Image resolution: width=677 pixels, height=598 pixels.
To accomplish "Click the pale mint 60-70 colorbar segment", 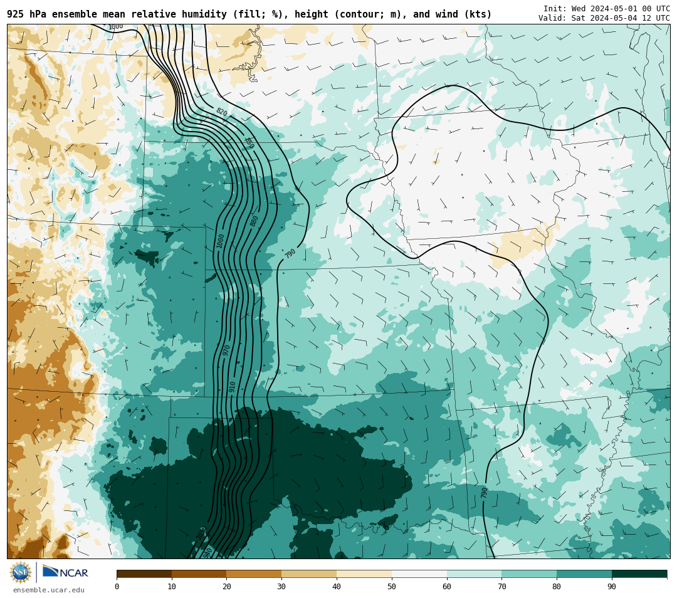I will [x=474, y=574].
